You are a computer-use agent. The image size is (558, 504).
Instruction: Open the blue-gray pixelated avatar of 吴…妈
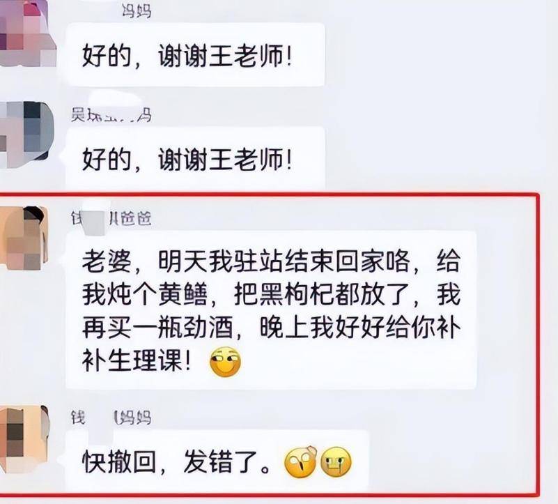pyautogui.click(x=26, y=135)
